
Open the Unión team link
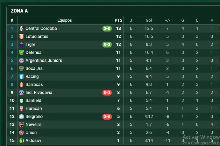click(31, 133)
